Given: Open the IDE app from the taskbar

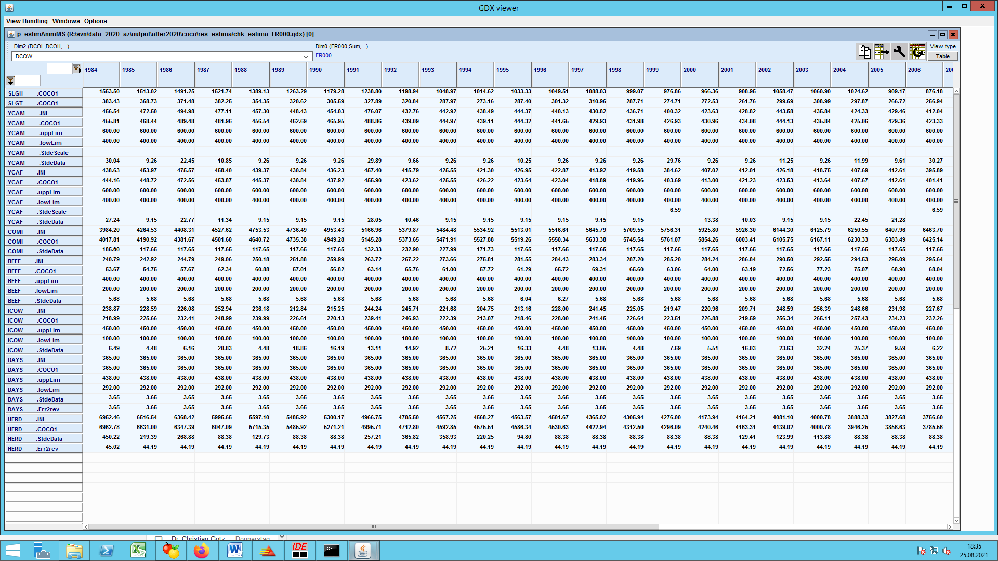Looking at the screenshot, I should click(x=300, y=551).
